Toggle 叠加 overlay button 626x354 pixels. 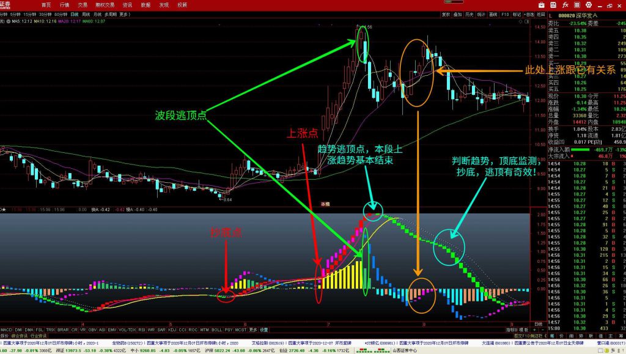click(457, 13)
